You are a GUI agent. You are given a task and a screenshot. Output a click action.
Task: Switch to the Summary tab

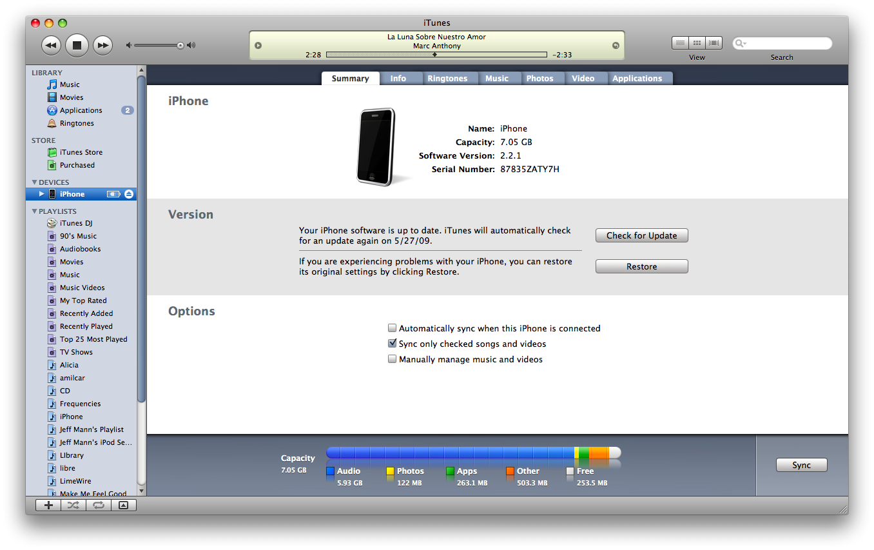click(x=351, y=79)
